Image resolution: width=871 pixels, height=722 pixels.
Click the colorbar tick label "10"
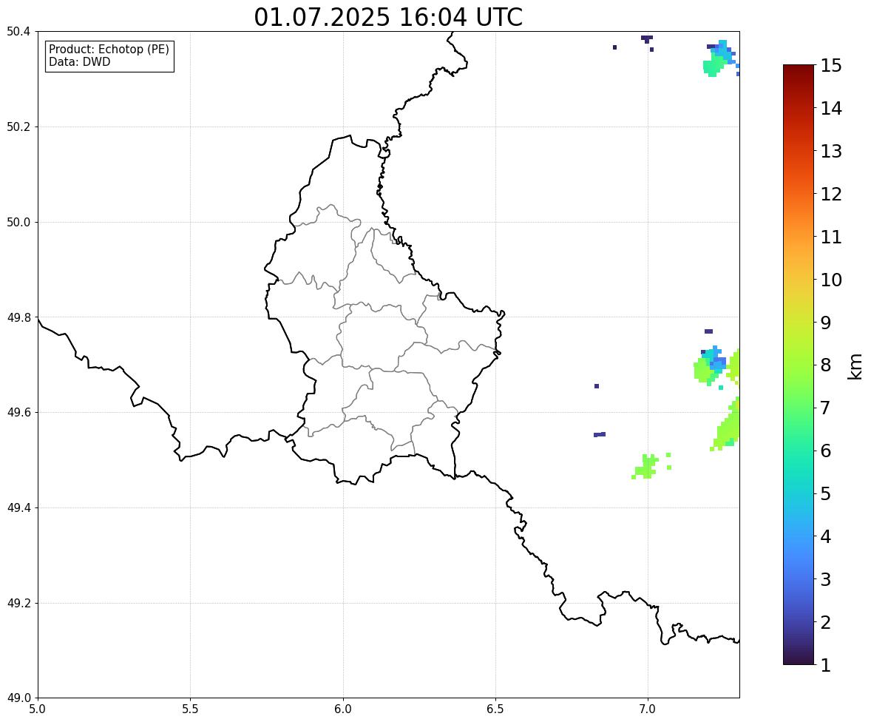[831, 280]
